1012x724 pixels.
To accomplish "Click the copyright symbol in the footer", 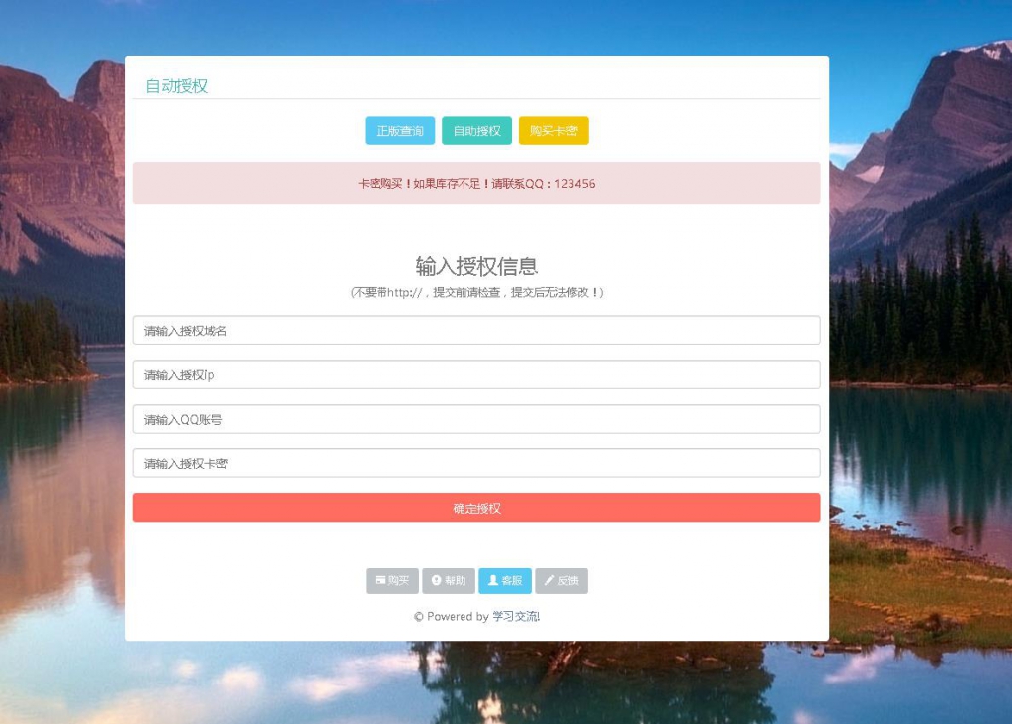I will pyautogui.click(x=419, y=616).
